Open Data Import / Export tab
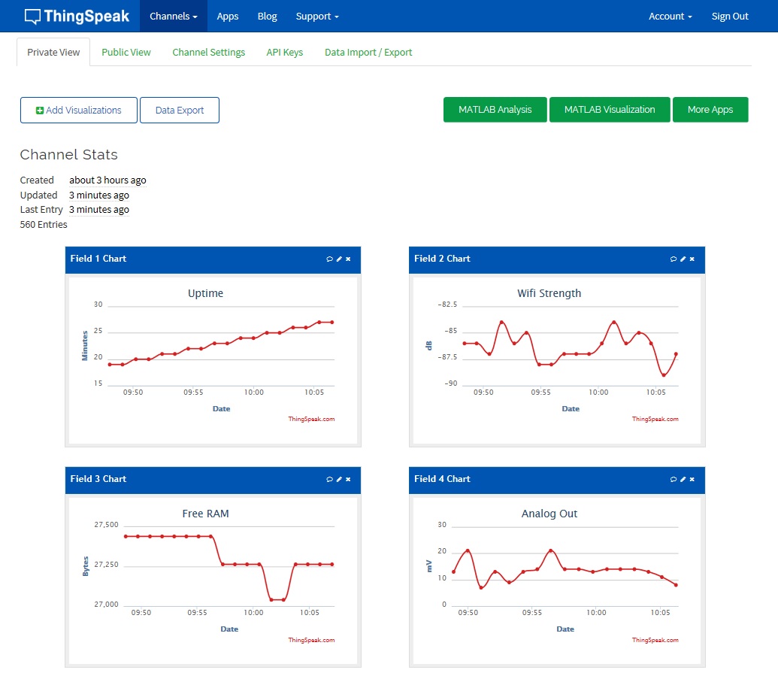This screenshot has width=778, height=685. point(368,52)
